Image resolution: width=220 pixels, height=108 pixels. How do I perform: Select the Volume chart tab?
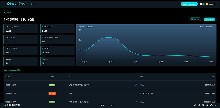click(90, 27)
